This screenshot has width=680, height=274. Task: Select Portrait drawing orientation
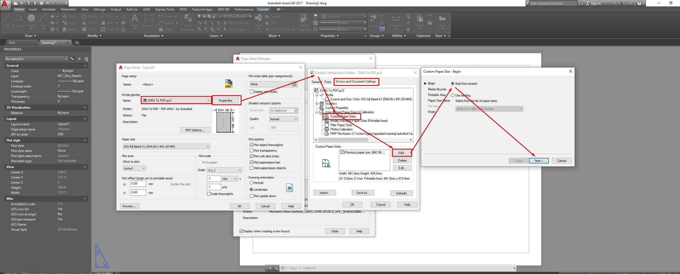[x=251, y=183]
